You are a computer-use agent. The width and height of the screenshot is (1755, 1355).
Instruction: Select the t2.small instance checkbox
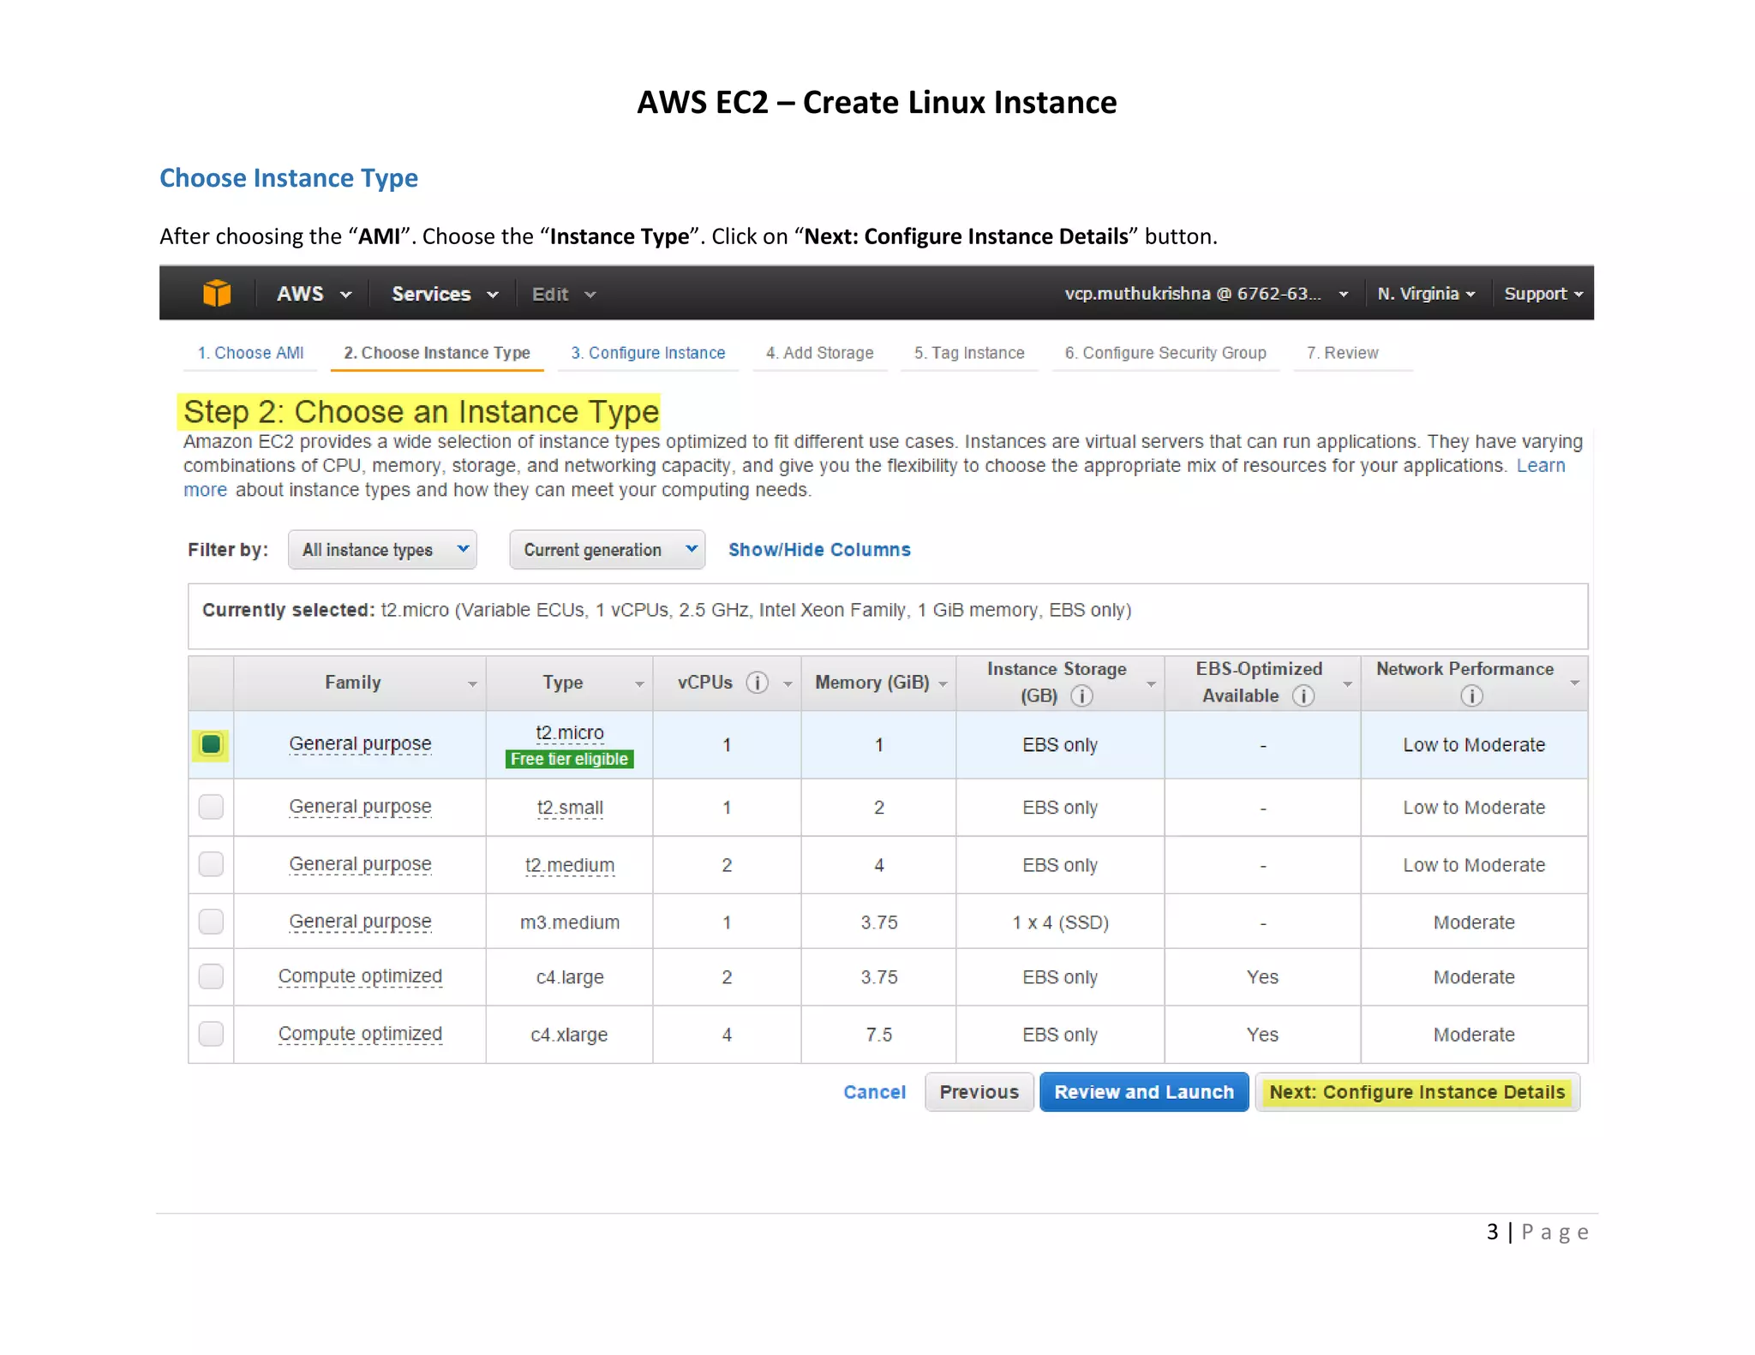[x=211, y=807]
